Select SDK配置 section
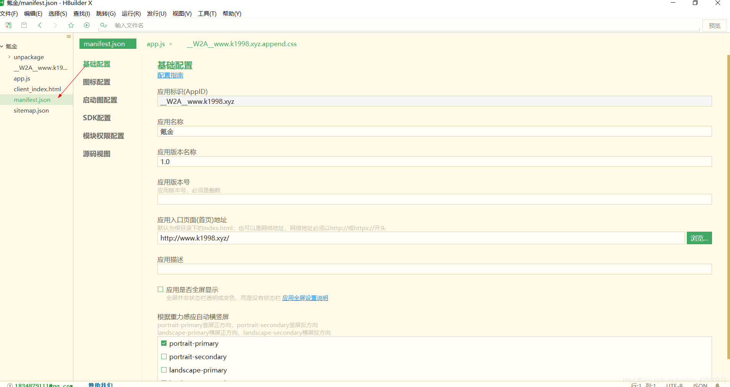The height and width of the screenshot is (387, 730). pyautogui.click(x=97, y=118)
